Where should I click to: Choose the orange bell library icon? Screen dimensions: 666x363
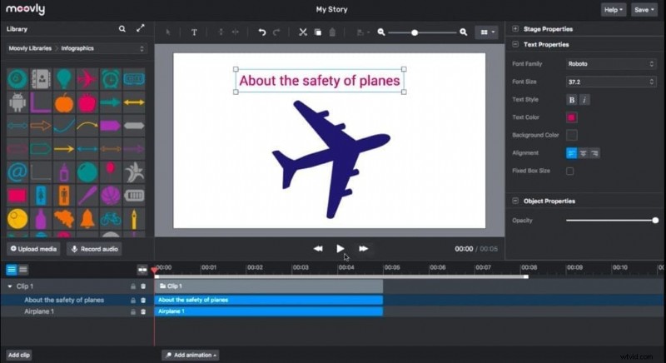pos(87,219)
